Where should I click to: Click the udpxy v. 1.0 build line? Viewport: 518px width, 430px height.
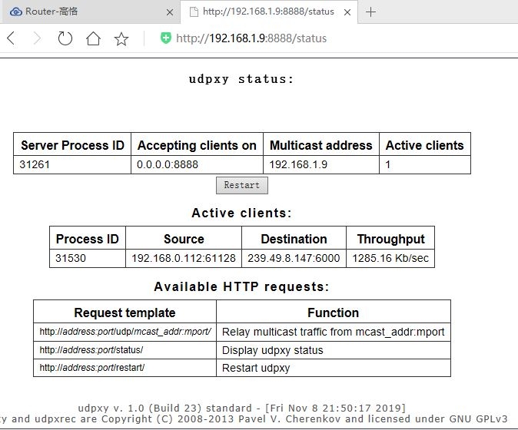pyautogui.click(x=241, y=408)
